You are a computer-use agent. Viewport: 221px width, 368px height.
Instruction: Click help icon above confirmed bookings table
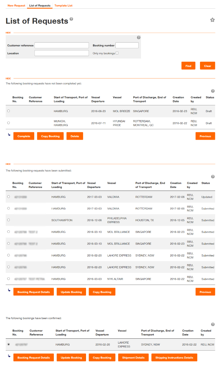point(213,324)
